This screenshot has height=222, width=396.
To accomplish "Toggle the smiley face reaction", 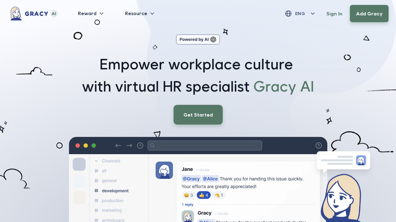I will (x=189, y=195).
